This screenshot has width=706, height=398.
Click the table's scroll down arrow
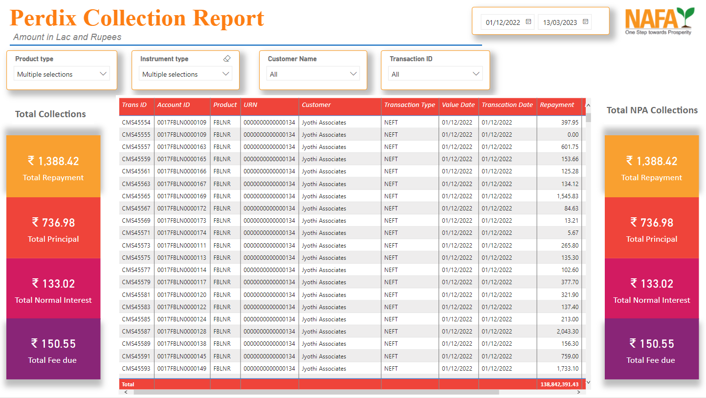coord(588,382)
